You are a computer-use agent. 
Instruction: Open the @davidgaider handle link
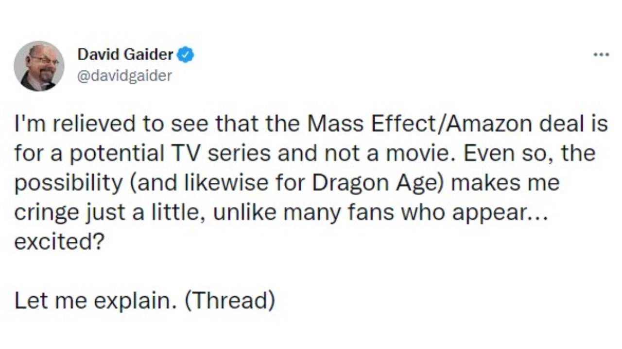[124, 76]
